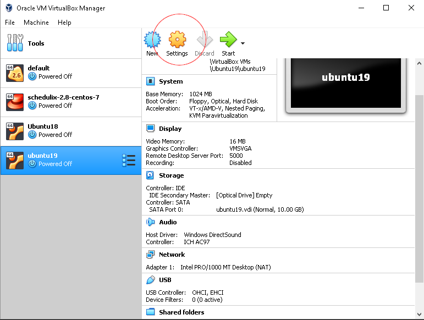Click the USB section plug icon
The height and width of the screenshot is (320, 424).
(x=150, y=280)
